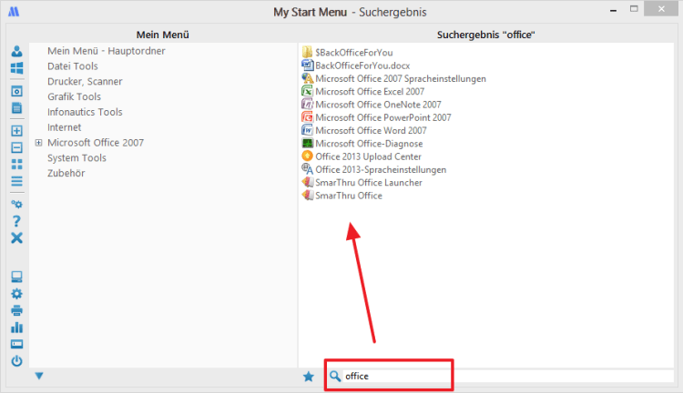Launch the 'SmarThru Office' result

pos(349,196)
